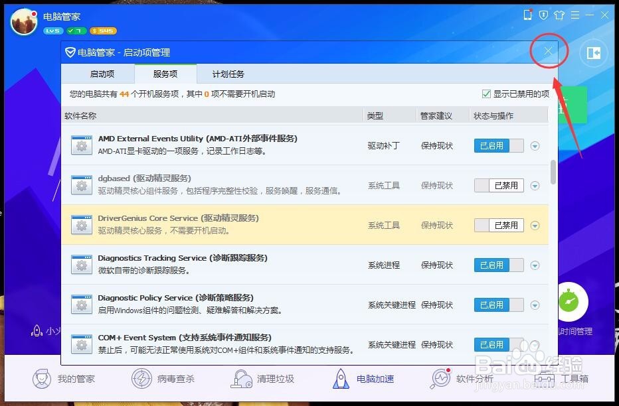Select the COM+ Event System row title

(x=185, y=338)
